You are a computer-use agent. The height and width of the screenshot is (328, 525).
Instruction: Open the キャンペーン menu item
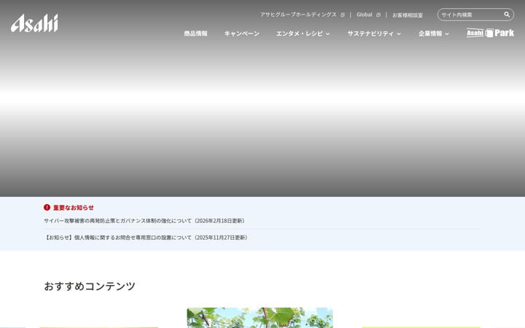coord(242,34)
